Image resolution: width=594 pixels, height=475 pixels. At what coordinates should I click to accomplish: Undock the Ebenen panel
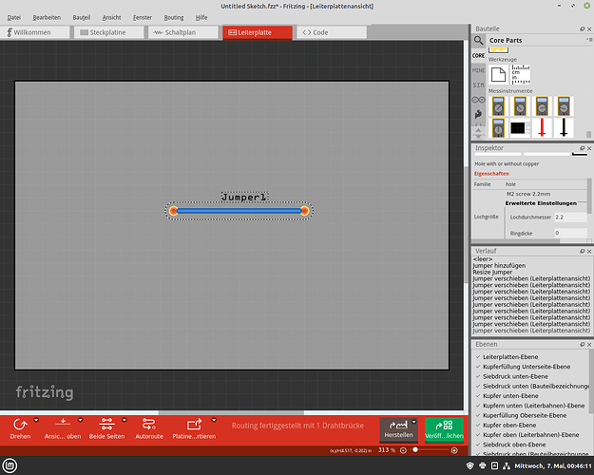(583, 344)
